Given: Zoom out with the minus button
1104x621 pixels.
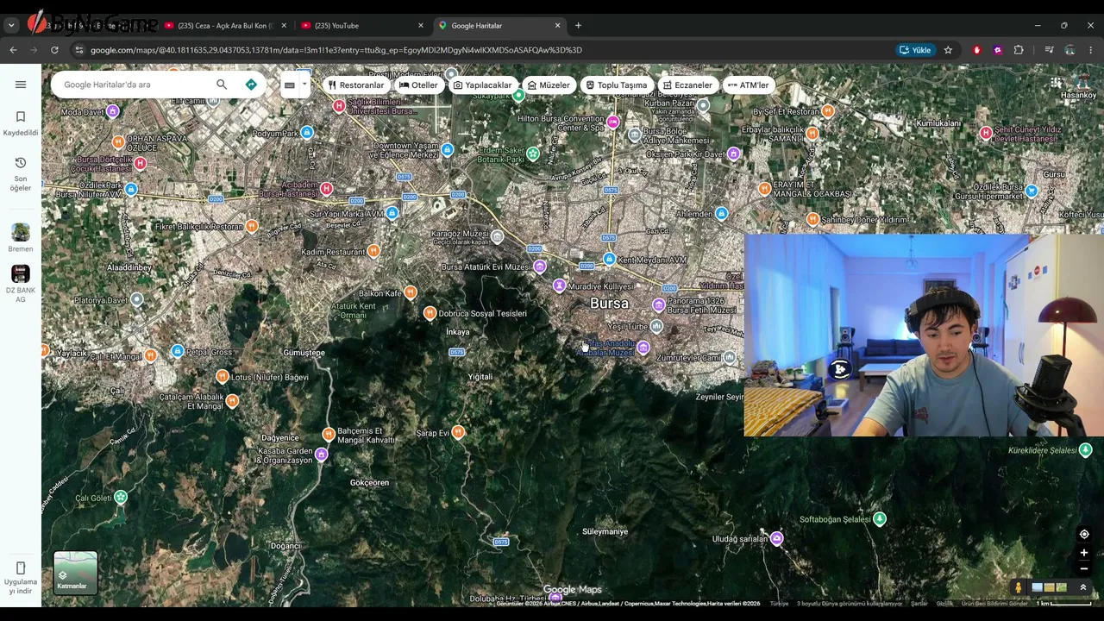Looking at the screenshot, I should 1084,568.
